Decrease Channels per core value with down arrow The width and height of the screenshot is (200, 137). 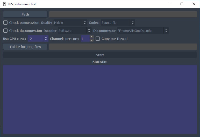click(x=92, y=40)
